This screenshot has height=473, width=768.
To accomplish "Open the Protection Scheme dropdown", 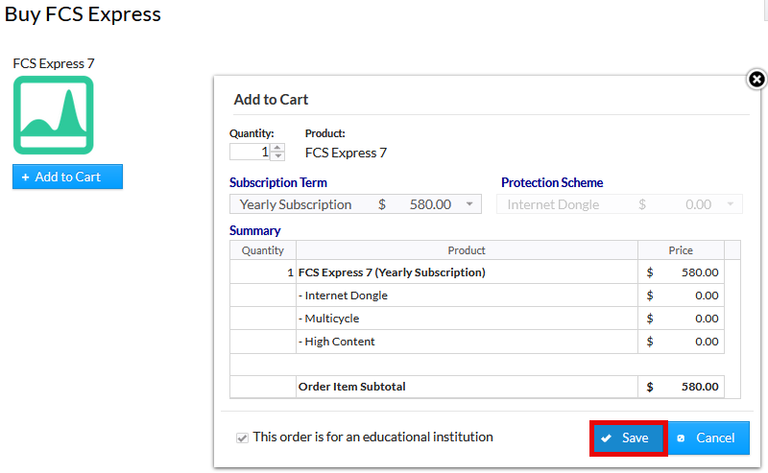I will [620, 204].
